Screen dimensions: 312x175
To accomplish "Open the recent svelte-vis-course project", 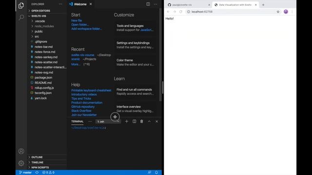I will [x=83, y=55].
